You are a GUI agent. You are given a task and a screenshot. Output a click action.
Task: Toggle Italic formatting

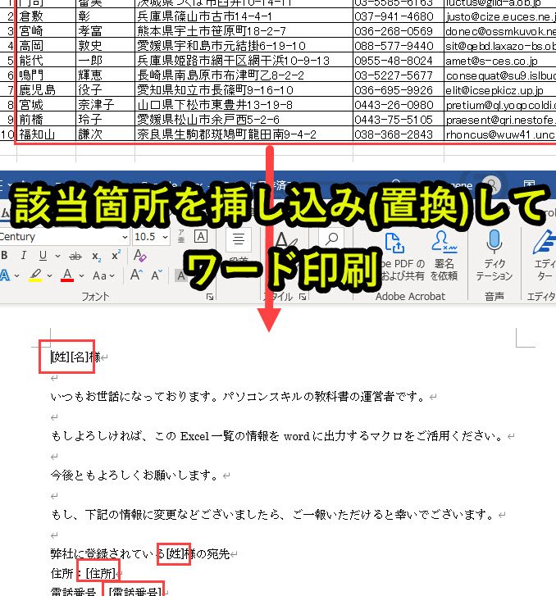[24, 256]
